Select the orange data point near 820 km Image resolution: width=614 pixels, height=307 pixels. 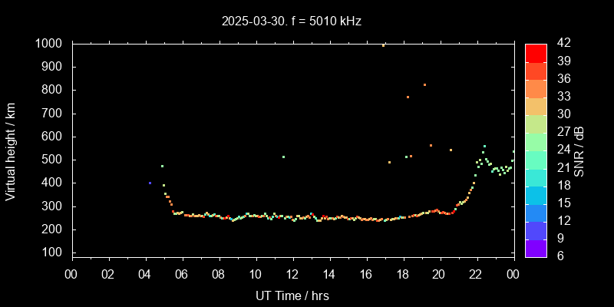click(x=424, y=85)
